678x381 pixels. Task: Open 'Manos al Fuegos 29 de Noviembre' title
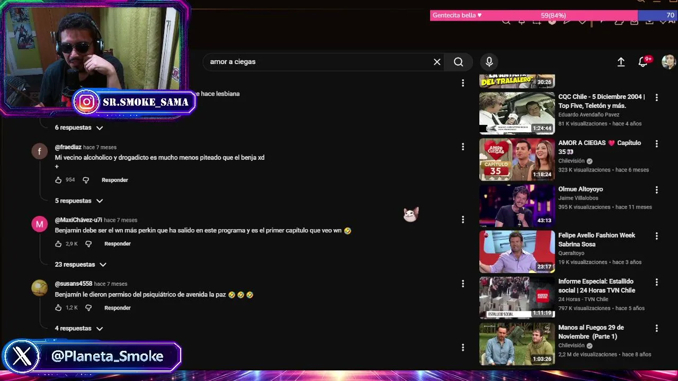tap(591, 332)
